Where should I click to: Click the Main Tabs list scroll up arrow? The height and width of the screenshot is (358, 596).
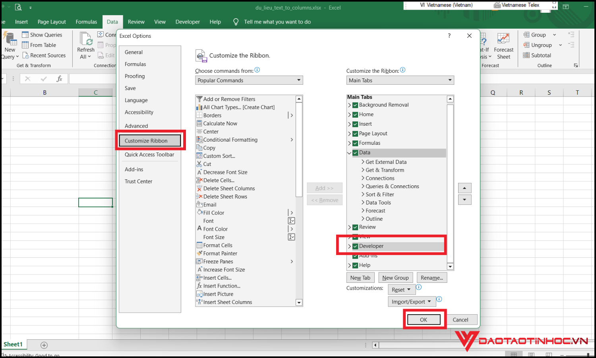tap(450, 99)
